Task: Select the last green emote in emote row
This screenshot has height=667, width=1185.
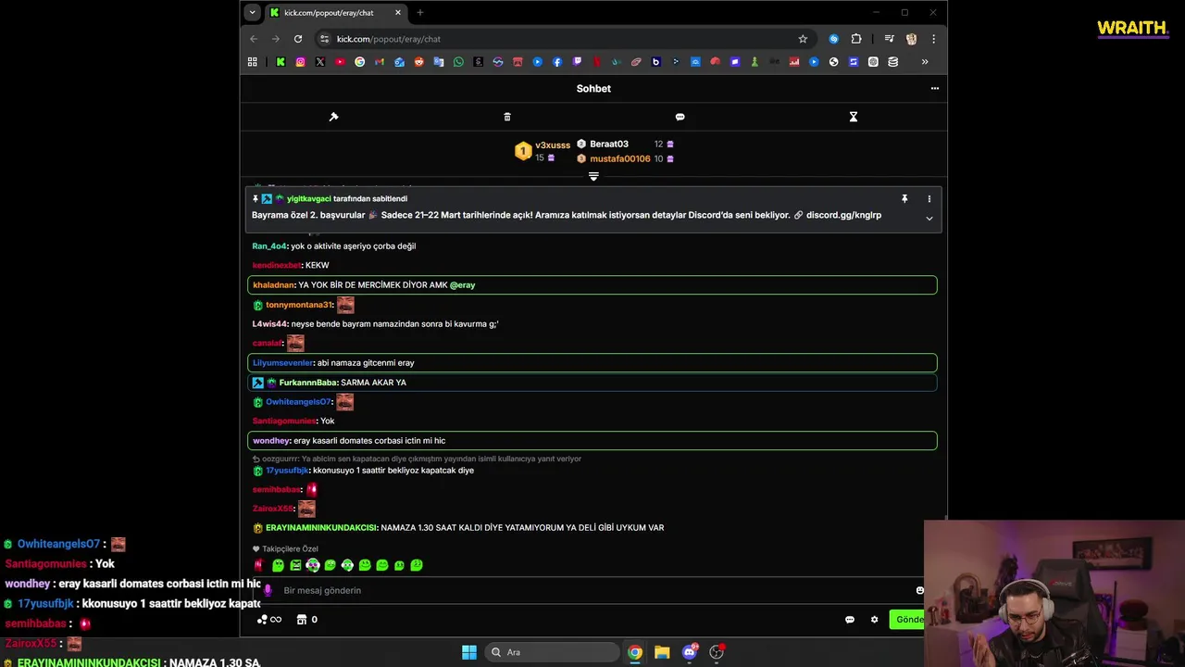Action: [417, 565]
